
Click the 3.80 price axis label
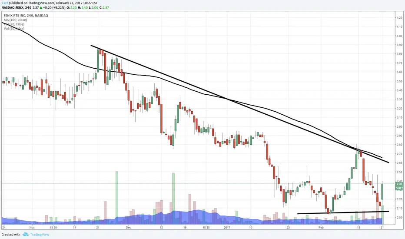click(399, 54)
